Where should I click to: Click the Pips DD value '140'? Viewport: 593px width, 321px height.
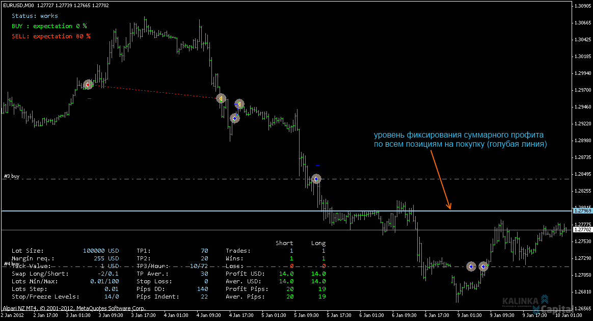(x=203, y=289)
